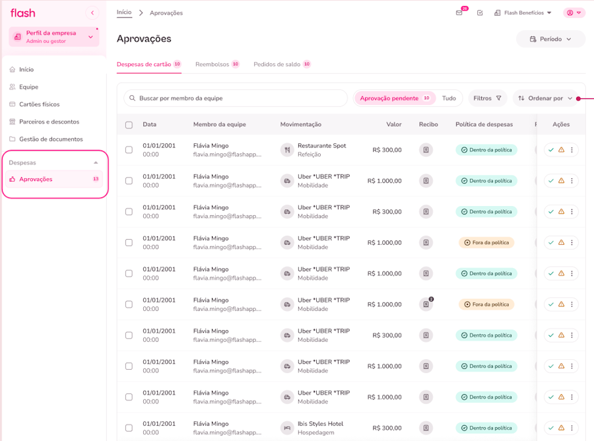Image resolution: width=594 pixels, height=441 pixels.
Task: Expand the Perfil da empresa selector
Action: click(54, 37)
